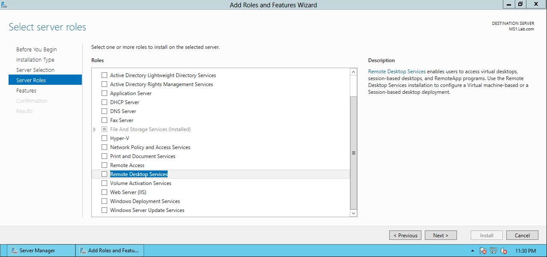Viewport: 547px width, 257px height.
Task: Check Windows Deployment Services box
Action: pos(104,201)
